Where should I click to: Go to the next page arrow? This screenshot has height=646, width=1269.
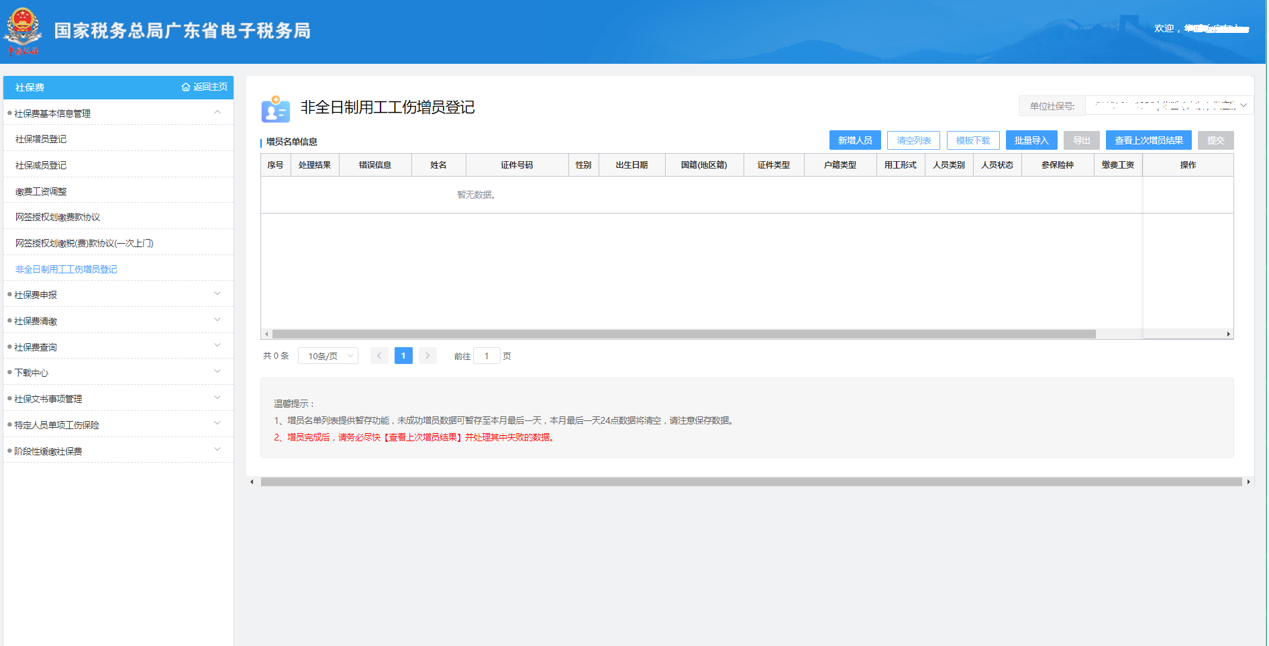tap(427, 356)
